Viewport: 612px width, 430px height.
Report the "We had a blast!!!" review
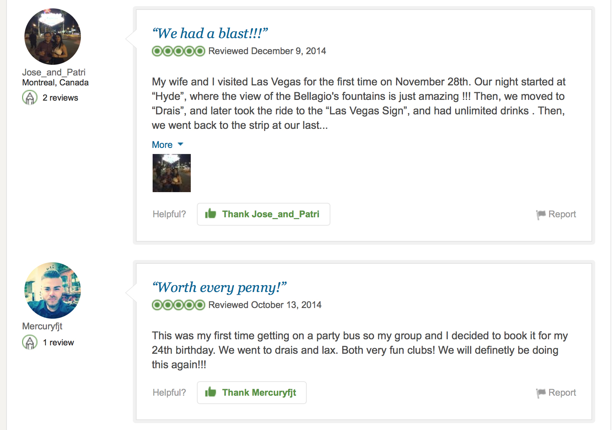point(562,214)
